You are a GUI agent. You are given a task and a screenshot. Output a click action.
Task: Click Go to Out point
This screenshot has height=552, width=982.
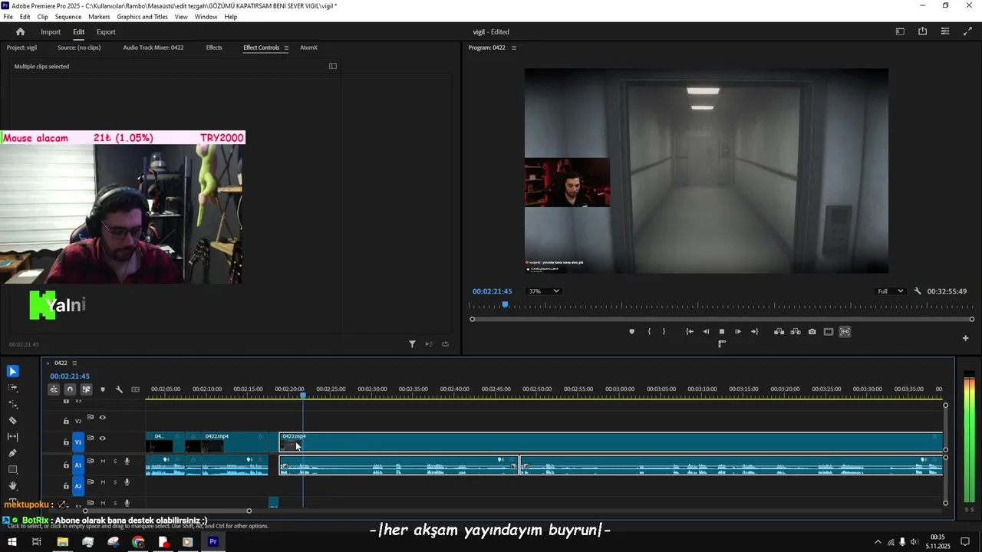pos(754,332)
